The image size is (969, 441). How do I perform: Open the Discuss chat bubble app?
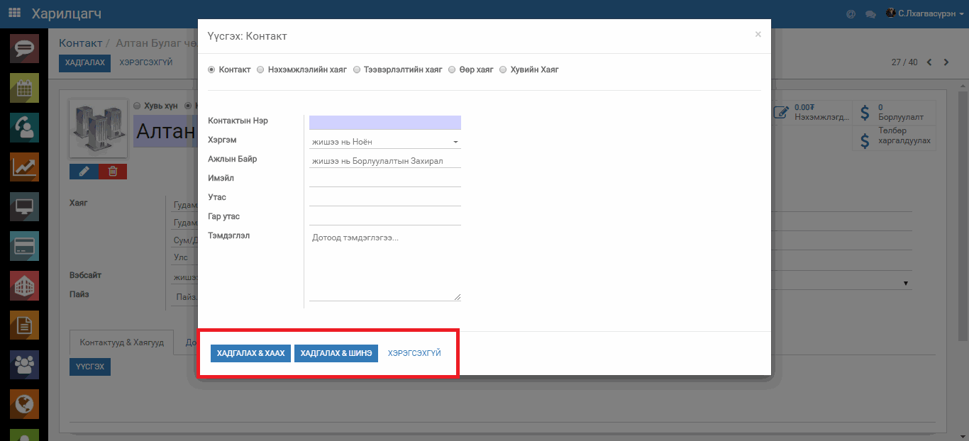(24, 49)
